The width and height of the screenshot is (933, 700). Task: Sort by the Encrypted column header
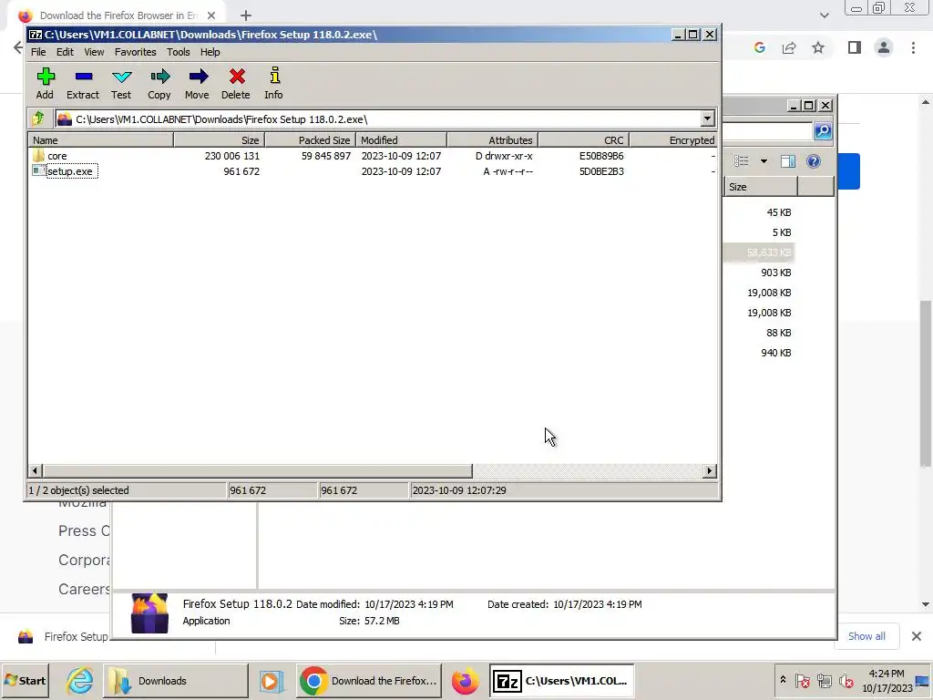coord(673,139)
